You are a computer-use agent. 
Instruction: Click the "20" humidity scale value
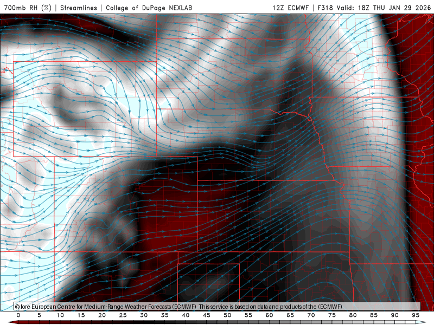click(102, 315)
